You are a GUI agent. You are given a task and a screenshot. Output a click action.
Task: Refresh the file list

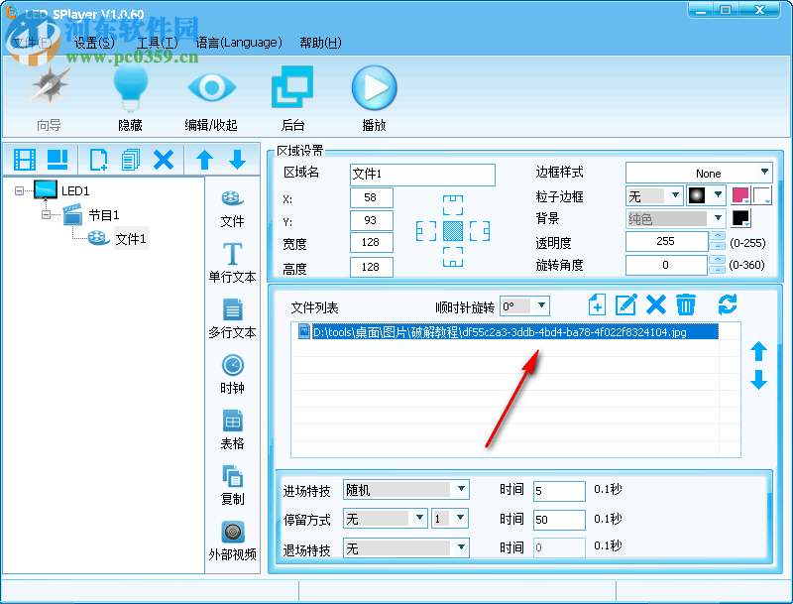coord(729,305)
